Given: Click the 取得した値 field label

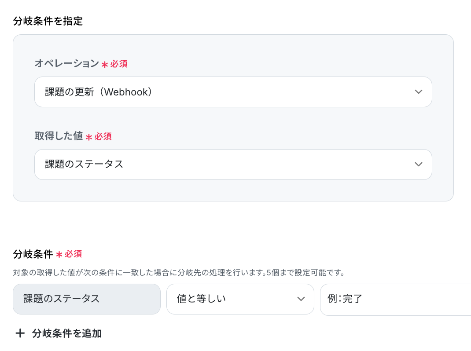Looking at the screenshot, I should 59,136.
